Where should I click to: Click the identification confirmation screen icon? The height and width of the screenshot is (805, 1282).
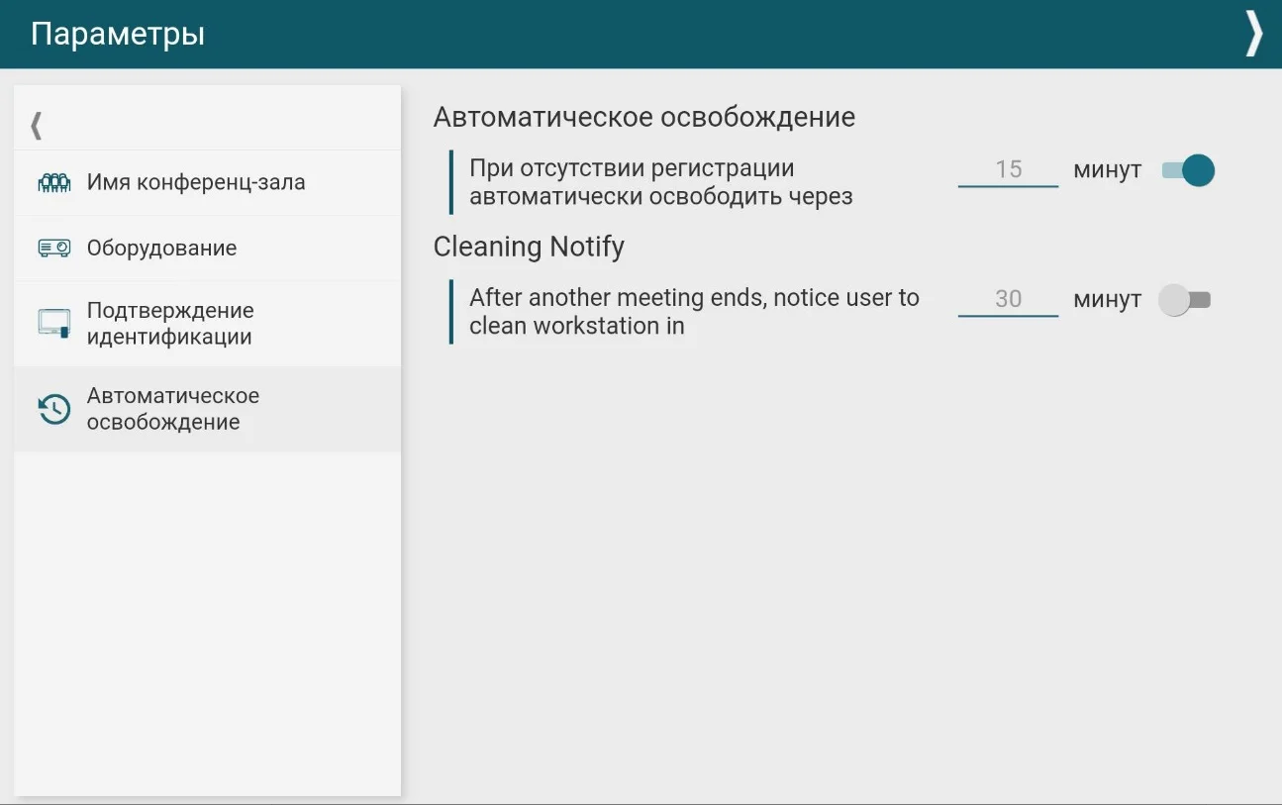pyautogui.click(x=53, y=324)
